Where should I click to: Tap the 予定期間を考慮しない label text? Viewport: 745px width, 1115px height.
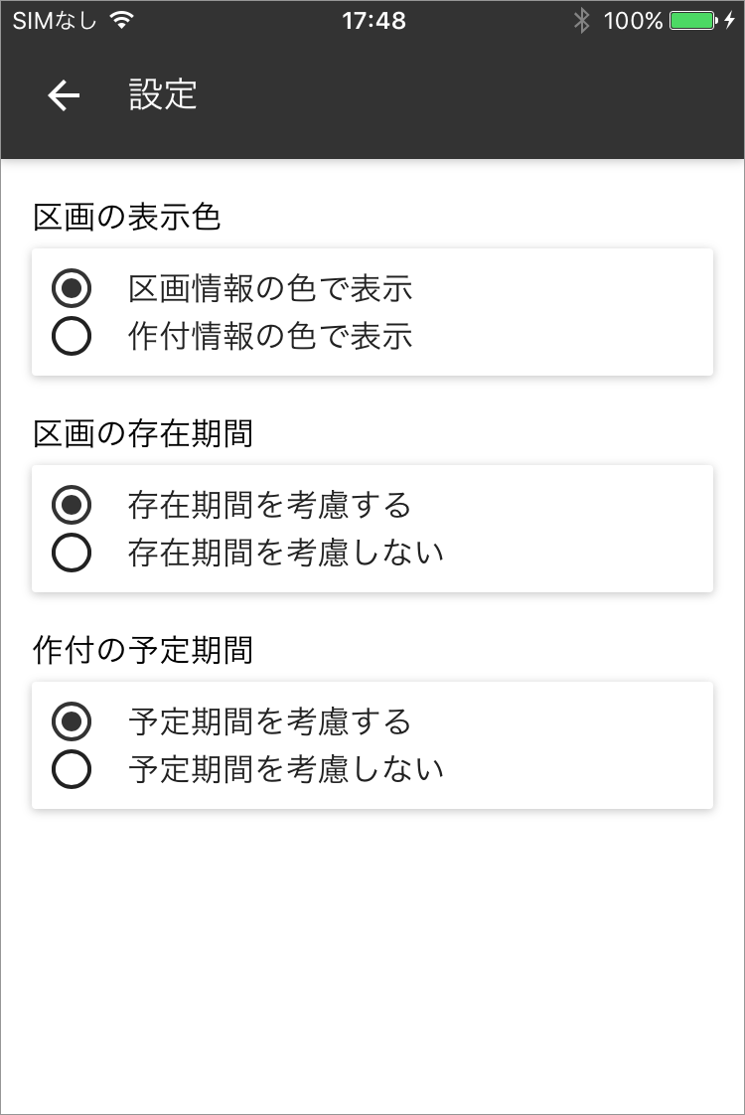286,769
